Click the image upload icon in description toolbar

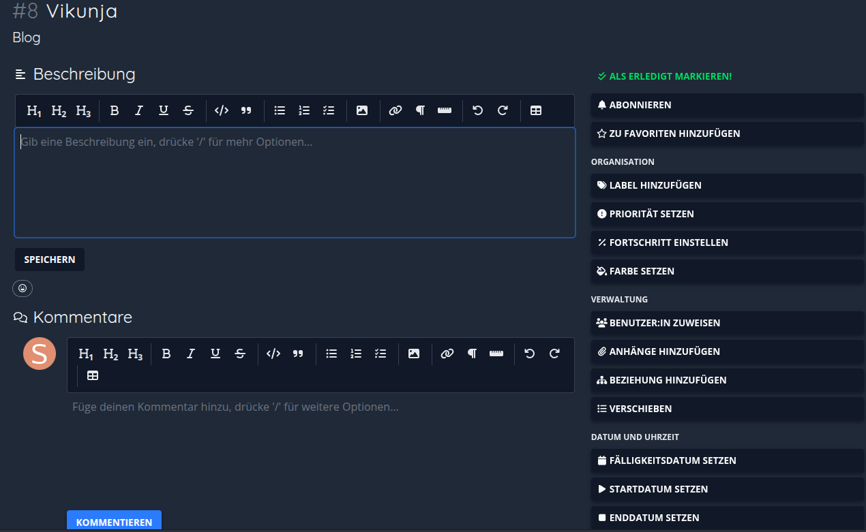[362, 111]
